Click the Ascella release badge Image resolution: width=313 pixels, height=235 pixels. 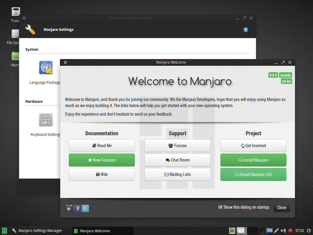(x=285, y=75)
